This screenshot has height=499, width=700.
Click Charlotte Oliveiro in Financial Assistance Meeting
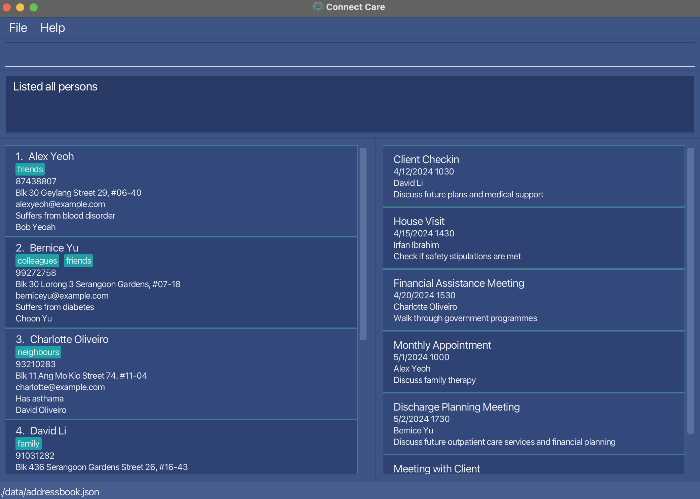coord(425,307)
